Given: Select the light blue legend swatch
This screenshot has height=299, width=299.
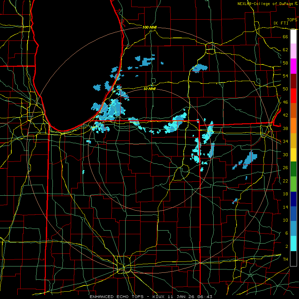Looking at the screenshot, I should (293, 229).
